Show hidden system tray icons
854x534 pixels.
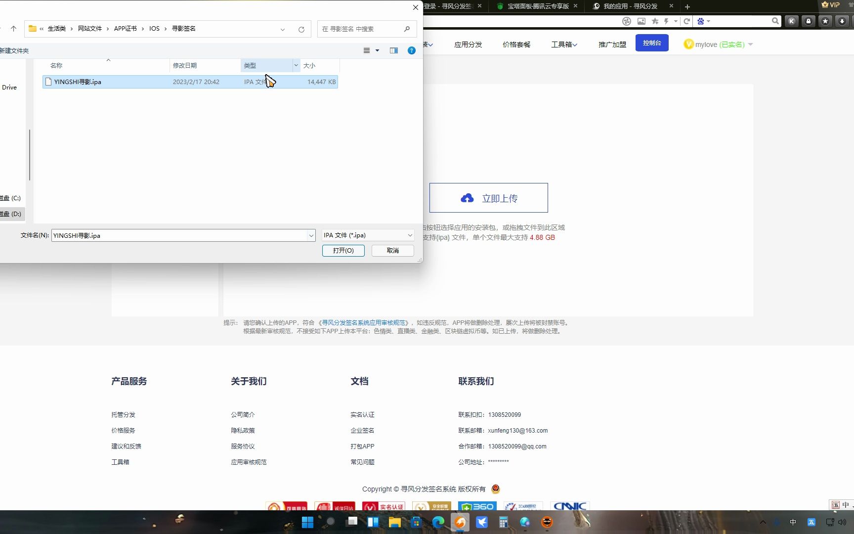pyautogui.click(x=763, y=522)
